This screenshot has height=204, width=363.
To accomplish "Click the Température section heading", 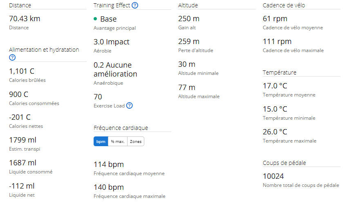I will [279, 72].
